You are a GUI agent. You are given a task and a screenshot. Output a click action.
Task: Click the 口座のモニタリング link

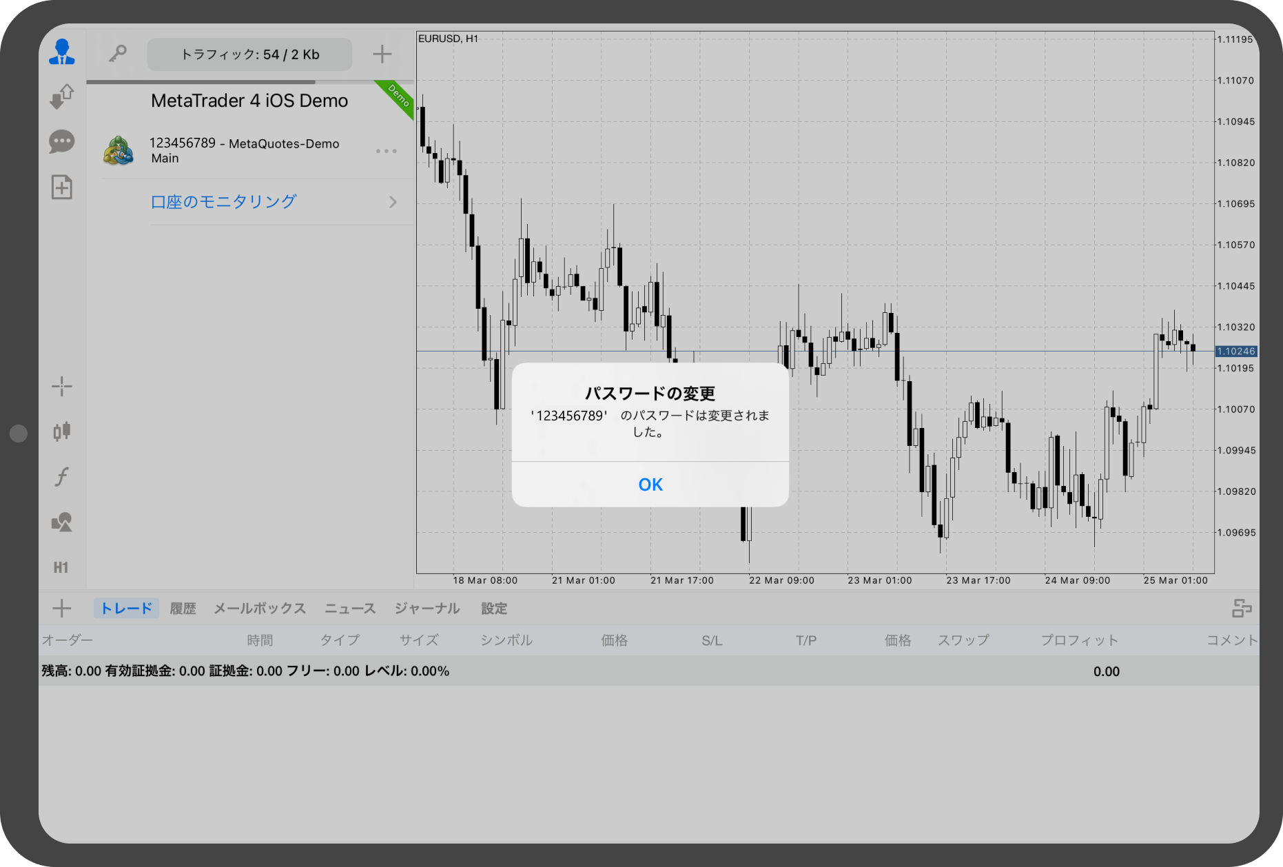tap(223, 202)
